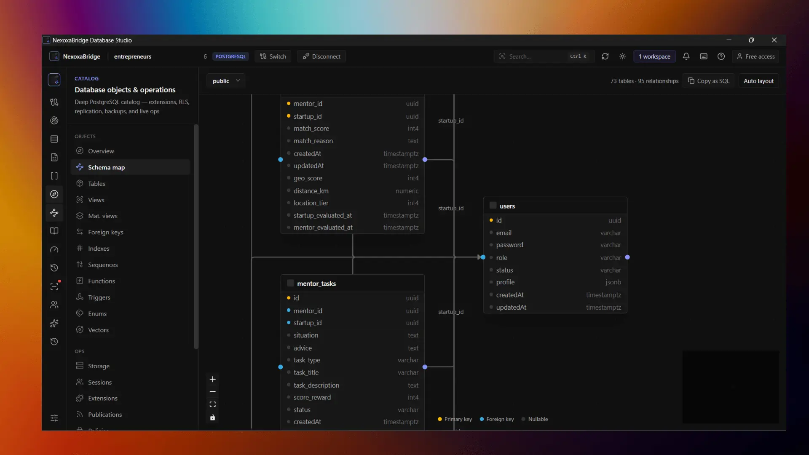Open Sessions under OPS
Image resolution: width=809 pixels, height=455 pixels.
pos(131,383)
